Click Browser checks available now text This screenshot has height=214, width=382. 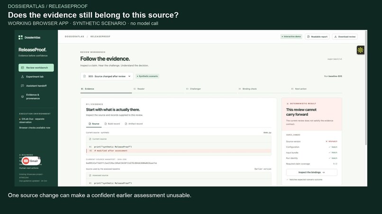35,128
